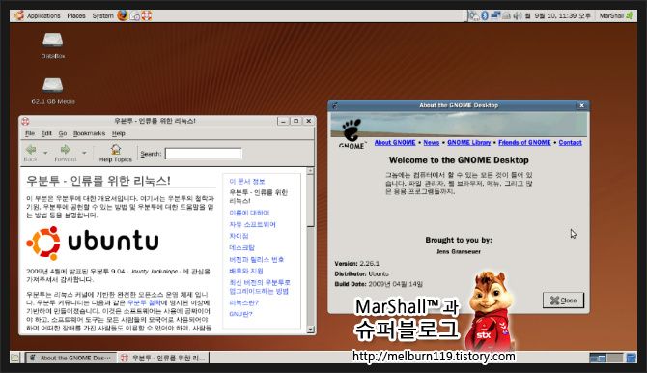Open the '차이점' sidebar link
Screen dimensions: 647x373
click(x=239, y=236)
